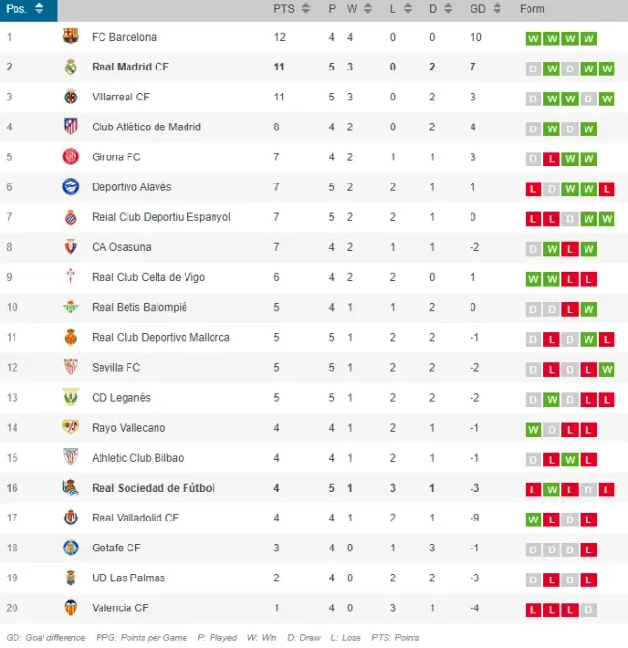
Task: Click the Atlético de Madrid crest
Action: click(71, 127)
